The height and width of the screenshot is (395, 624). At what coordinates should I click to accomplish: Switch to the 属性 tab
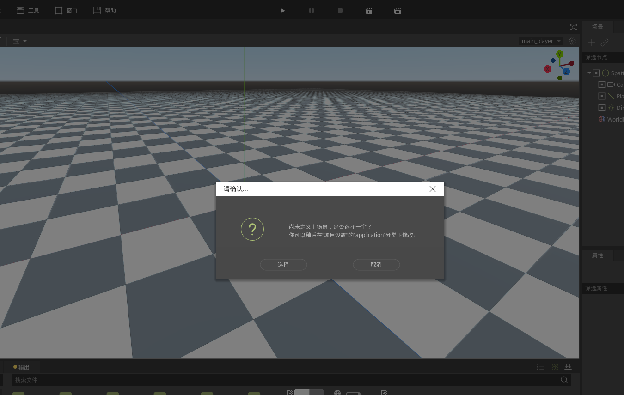[598, 255]
